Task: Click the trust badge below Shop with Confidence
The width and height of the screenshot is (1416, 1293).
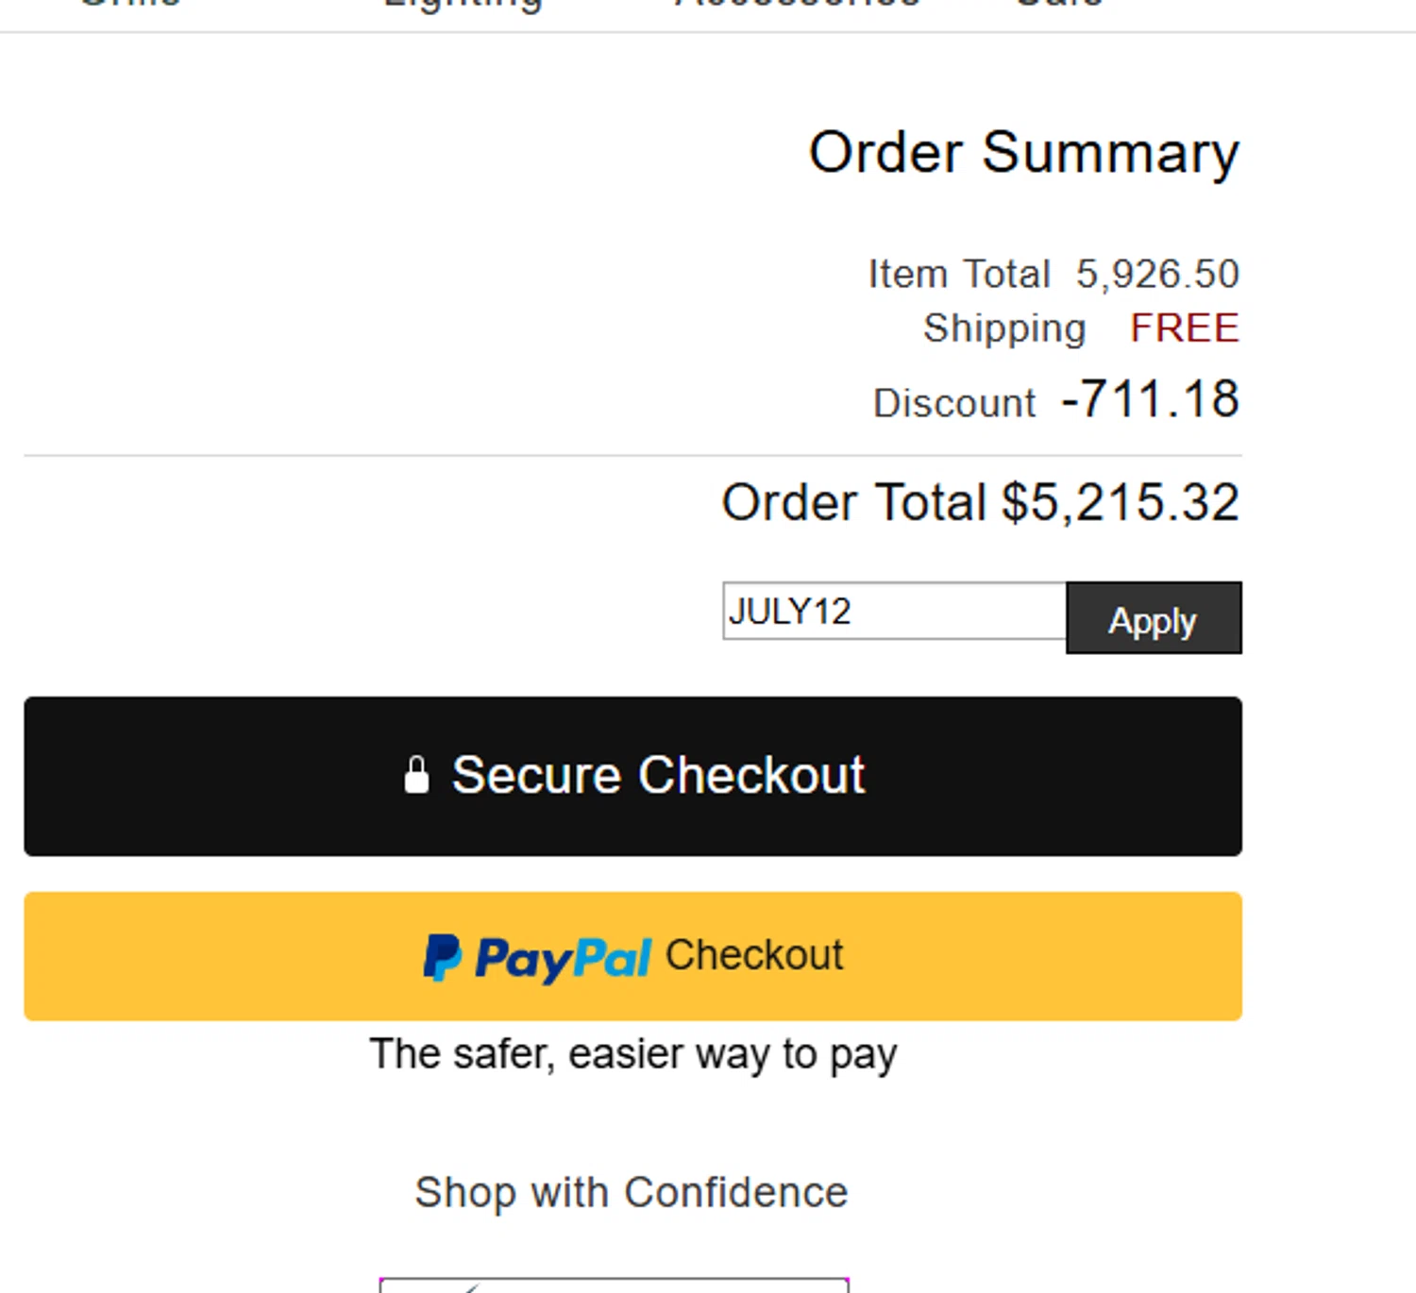Action: coord(614,1285)
